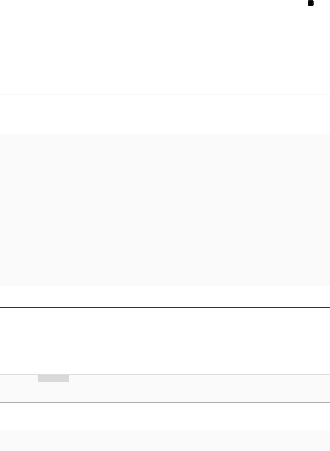Click the black rounded square icon
The image size is (330, 451).
pos(310,3)
